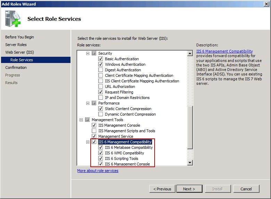
Task: Uncheck IIS 6 WMI Compatibility
Action: tap(101, 153)
